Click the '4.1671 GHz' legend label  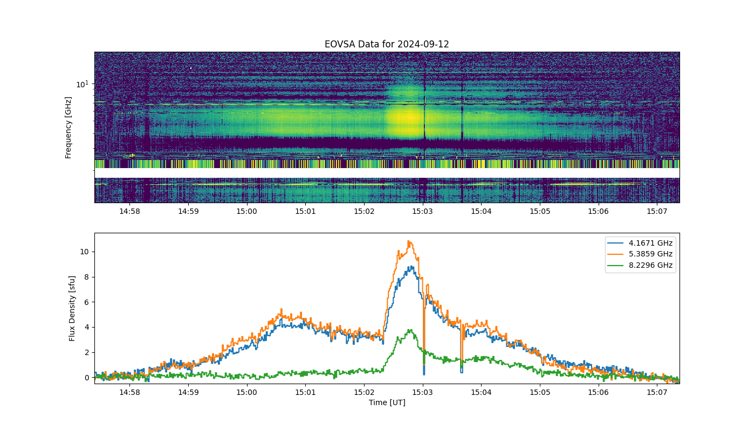[x=651, y=242]
